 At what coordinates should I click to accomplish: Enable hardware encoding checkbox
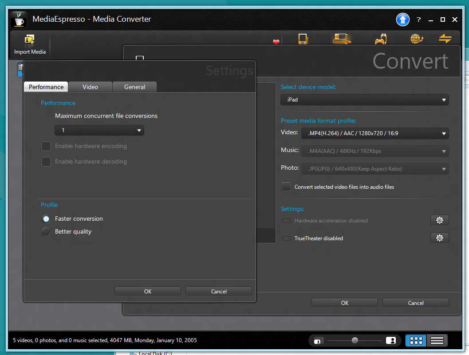(x=46, y=146)
